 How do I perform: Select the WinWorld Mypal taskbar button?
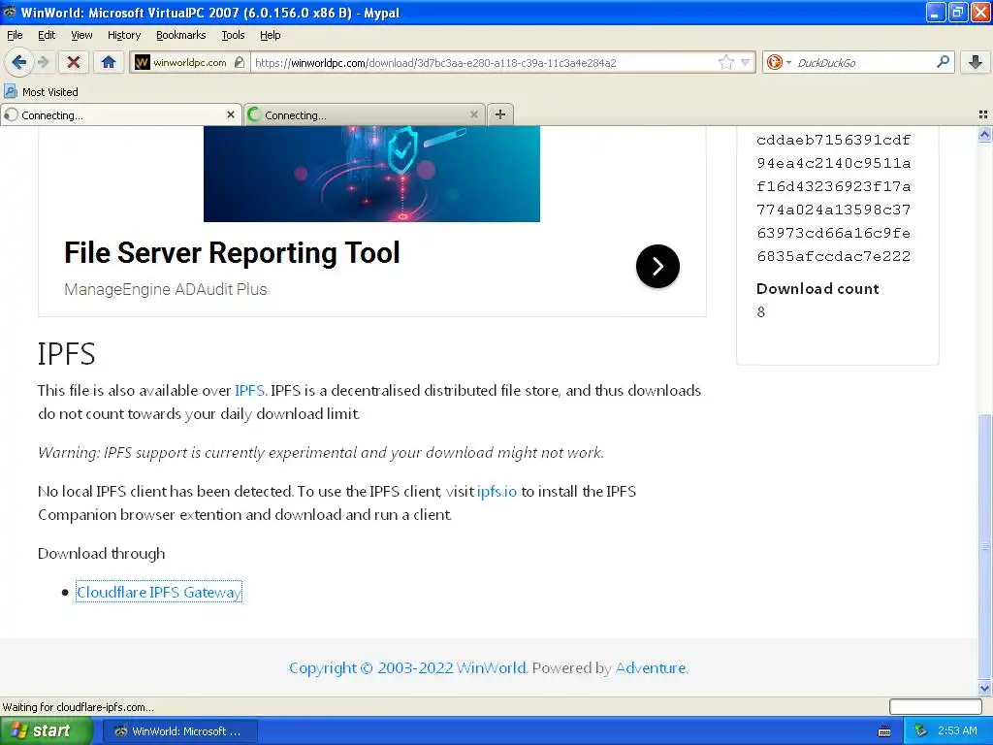[179, 731]
